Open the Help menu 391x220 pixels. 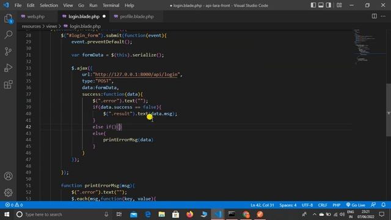pyautogui.click(x=129, y=5)
